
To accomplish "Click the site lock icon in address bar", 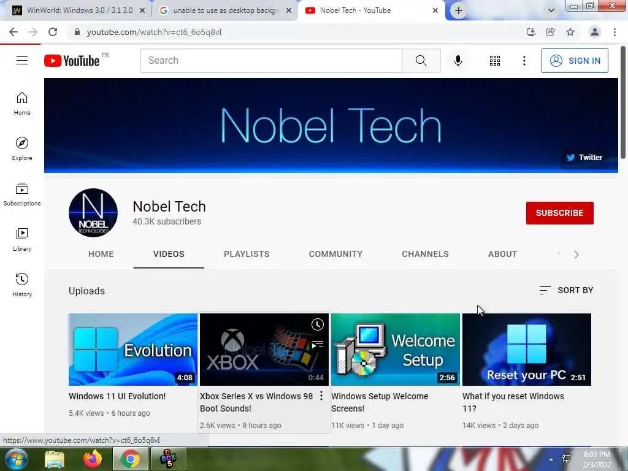I will (x=77, y=32).
